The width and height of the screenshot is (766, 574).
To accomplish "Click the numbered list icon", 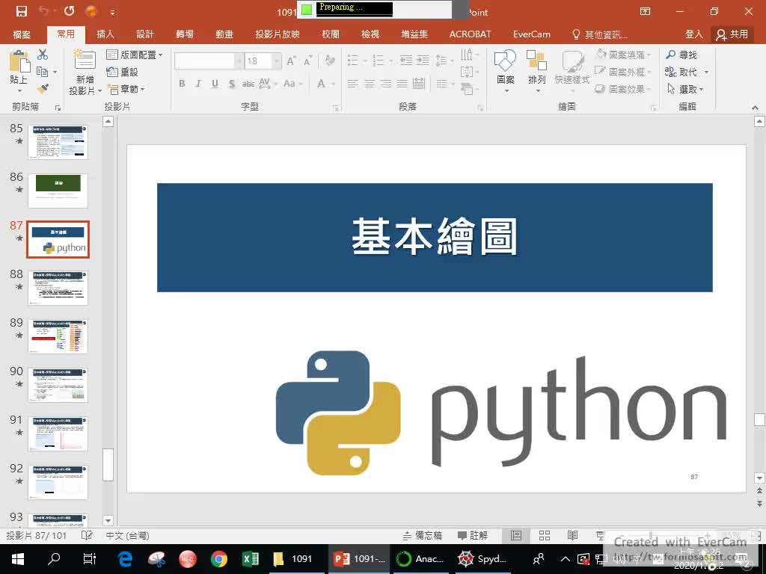I will (378, 61).
